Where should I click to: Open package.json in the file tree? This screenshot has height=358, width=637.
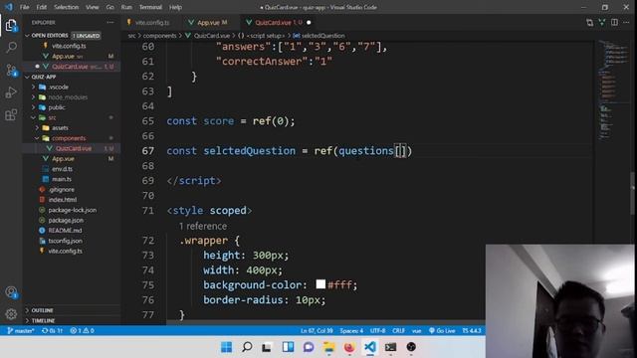pos(66,220)
